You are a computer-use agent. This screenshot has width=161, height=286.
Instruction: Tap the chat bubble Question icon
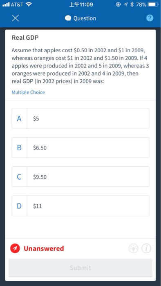tap(68, 18)
